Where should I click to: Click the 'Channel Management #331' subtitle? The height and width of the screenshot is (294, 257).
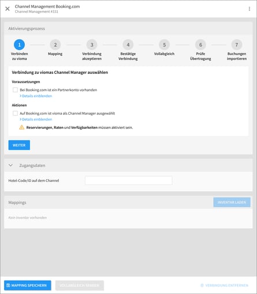36,12
